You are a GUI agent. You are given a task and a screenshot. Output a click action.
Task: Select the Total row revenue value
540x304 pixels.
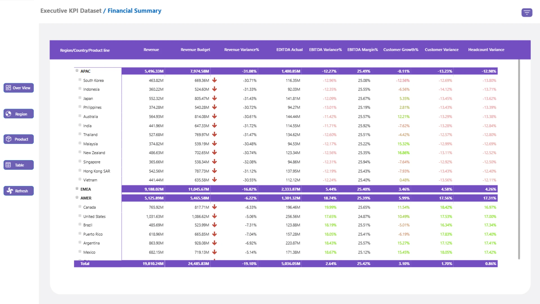click(x=153, y=264)
